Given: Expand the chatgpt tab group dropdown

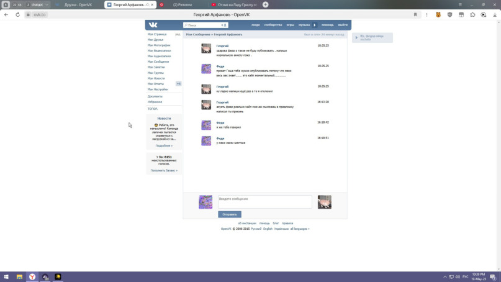Looking at the screenshot, I should 47,5.
